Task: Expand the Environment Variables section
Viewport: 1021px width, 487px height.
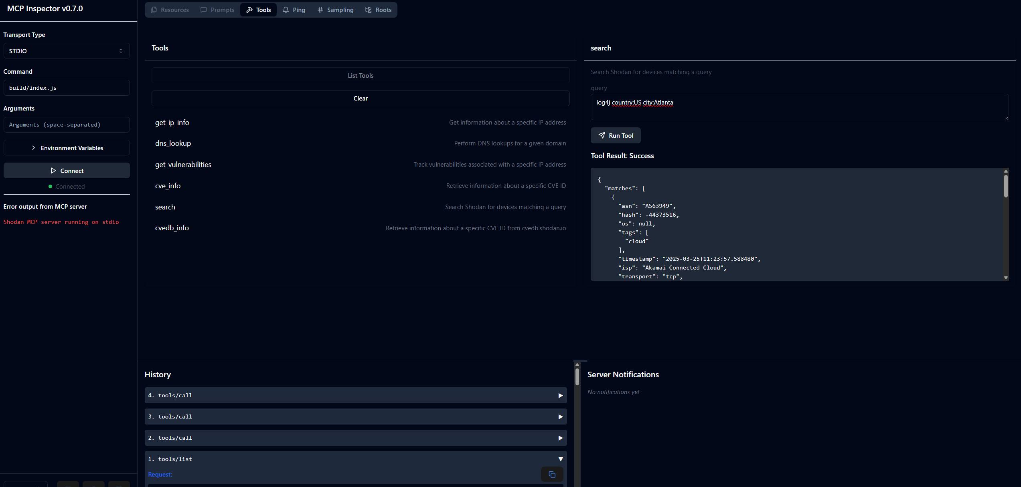Action: 67,148
